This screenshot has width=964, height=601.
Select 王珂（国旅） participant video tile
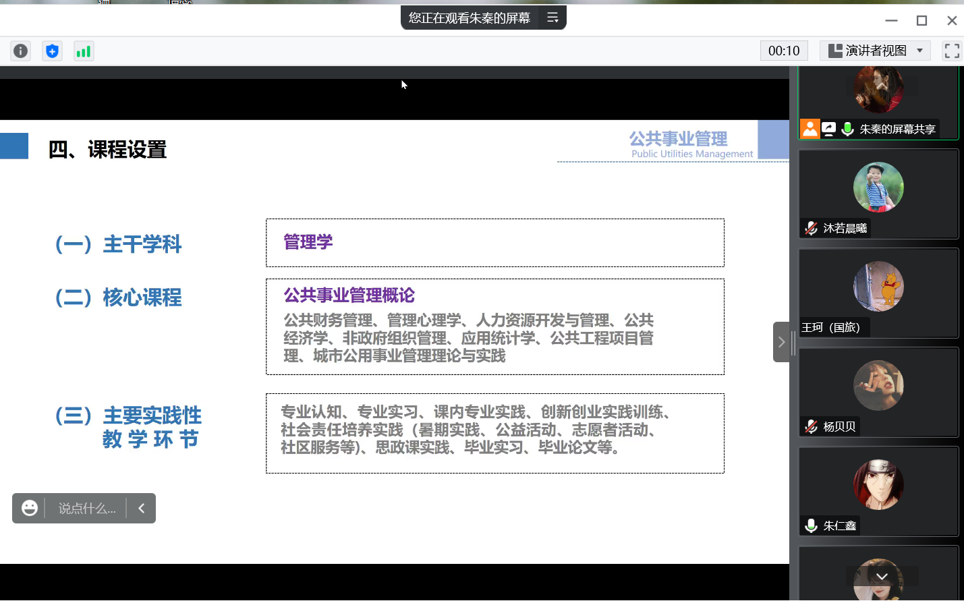pyautogui.click(x=878, y=293)
